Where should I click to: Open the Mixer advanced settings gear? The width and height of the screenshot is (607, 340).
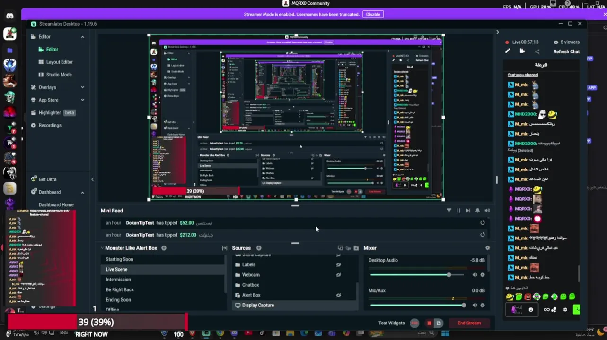point(487,248)
